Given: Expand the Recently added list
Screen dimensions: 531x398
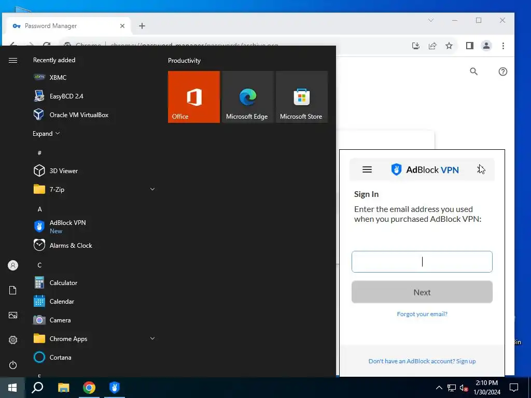Looking at the screenshot, I should point(46,134).
